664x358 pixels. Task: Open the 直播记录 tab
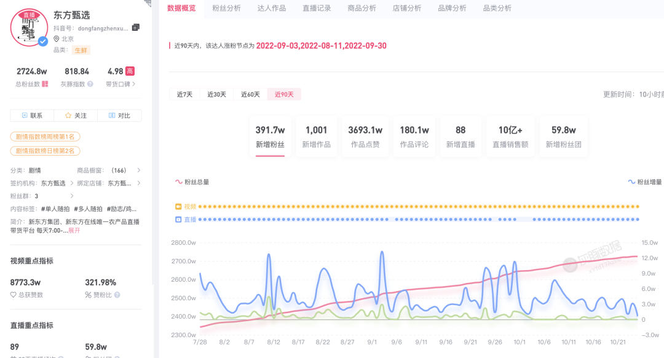click(x=317, y=9)
